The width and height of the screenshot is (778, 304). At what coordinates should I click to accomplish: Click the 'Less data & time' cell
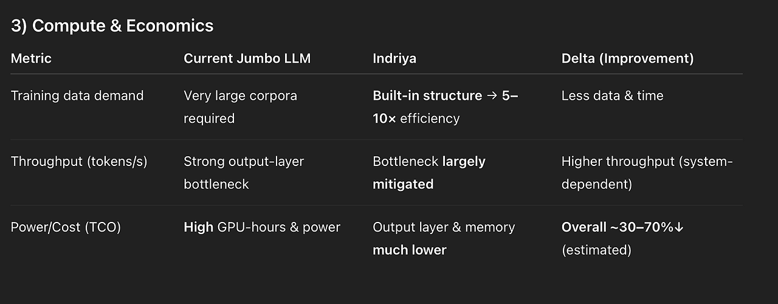612,95
